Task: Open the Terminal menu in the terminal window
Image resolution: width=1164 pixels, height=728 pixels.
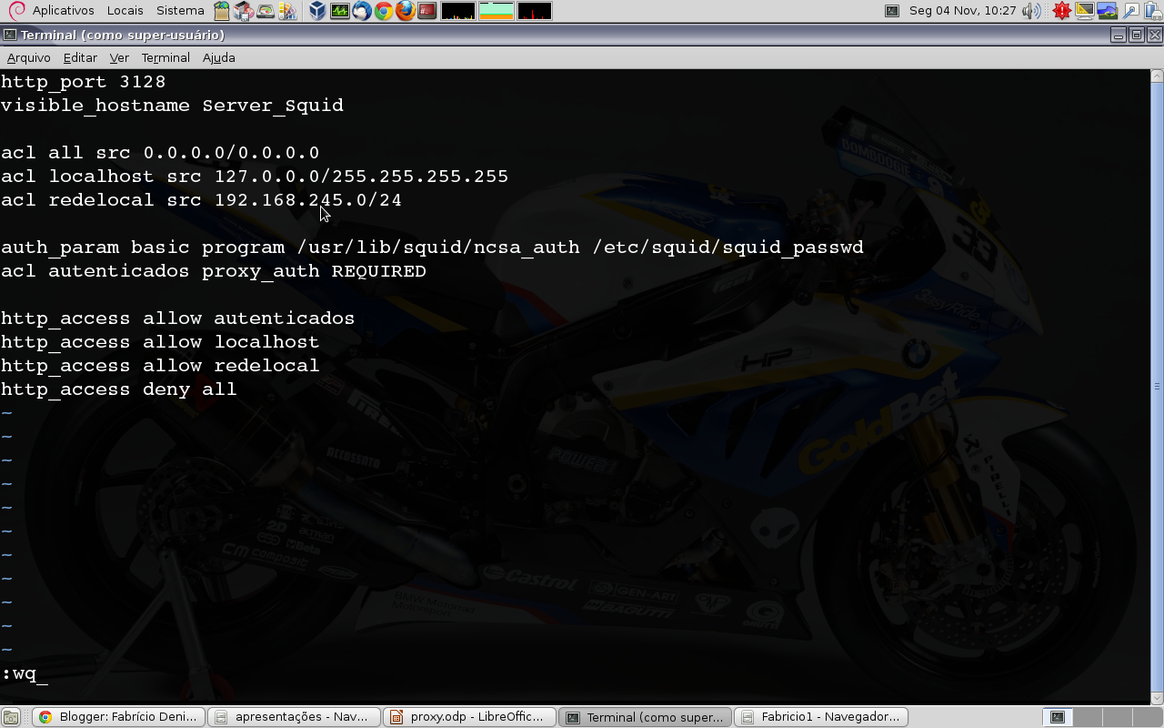Action: (165, 56)
